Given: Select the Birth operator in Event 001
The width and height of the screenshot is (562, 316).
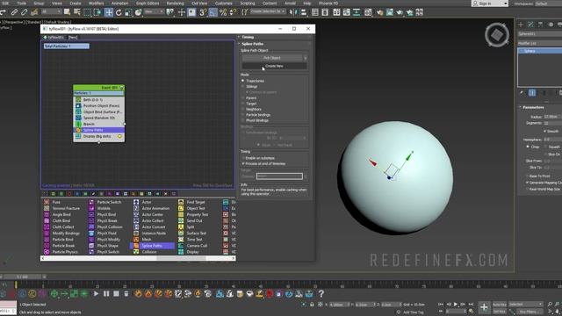Looking at the screenshot, I should pyautogui.click(x=99, y=99).
